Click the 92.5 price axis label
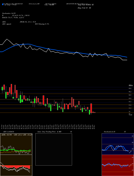This screenshot has width=134, height=176. [130, 95]
